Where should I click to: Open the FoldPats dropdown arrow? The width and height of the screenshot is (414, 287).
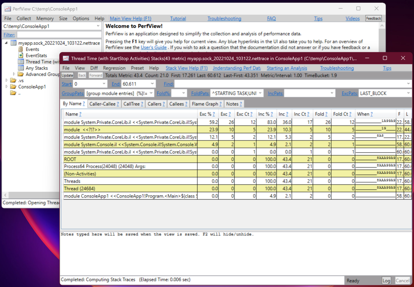(x=260, y=93)
